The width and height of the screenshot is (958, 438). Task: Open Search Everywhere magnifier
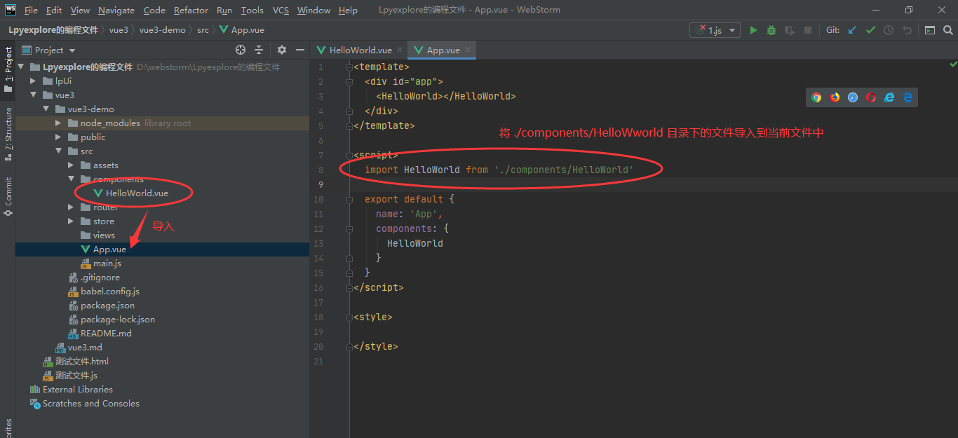pos(947,30)
